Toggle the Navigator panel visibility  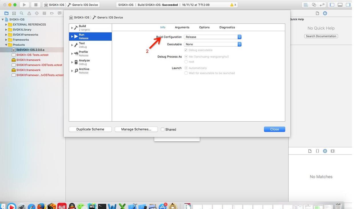point(332,5)
